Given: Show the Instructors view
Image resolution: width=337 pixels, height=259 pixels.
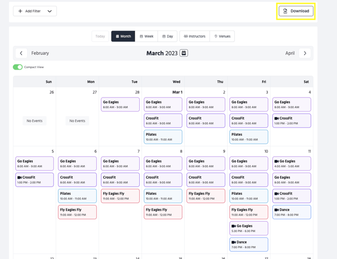Looking at the screenshot, I should click(x=194, y=36).
